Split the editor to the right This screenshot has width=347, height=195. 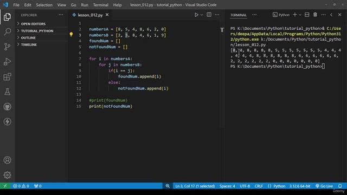[209, 15]
